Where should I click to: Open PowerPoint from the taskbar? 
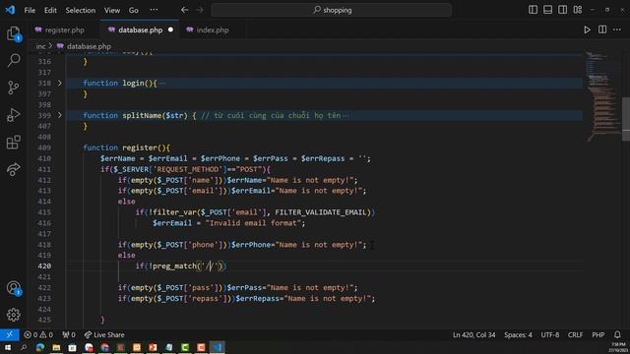pos(153,347)
